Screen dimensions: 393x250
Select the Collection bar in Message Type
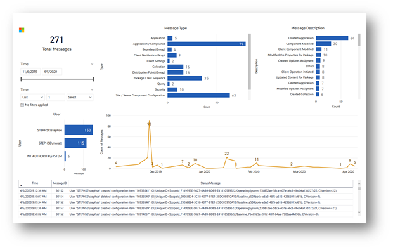tap(176, 67)
